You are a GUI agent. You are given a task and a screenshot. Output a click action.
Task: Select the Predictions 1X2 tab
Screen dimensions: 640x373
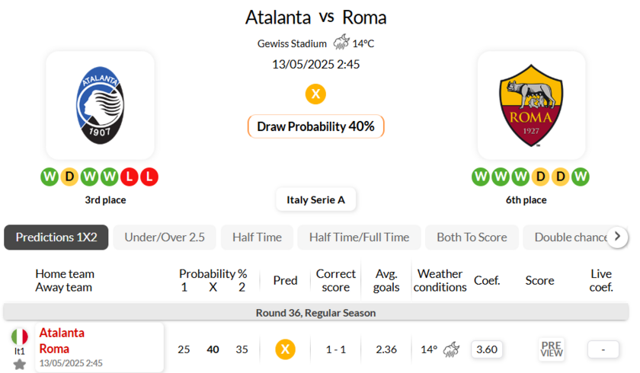56,238
